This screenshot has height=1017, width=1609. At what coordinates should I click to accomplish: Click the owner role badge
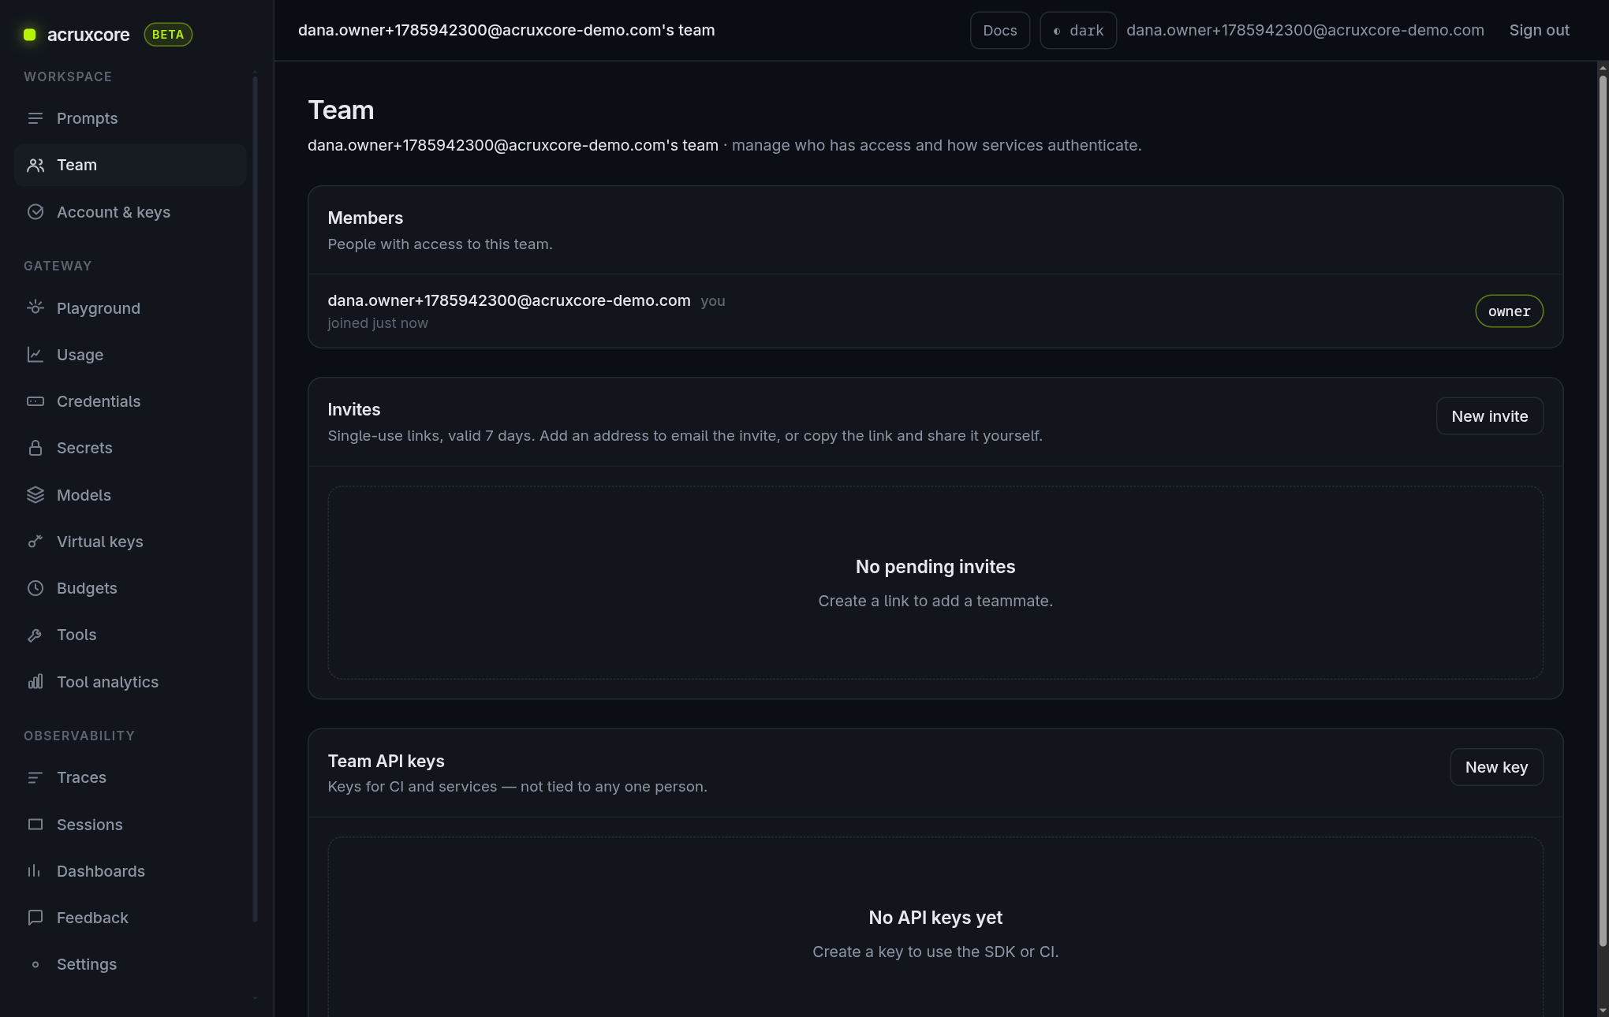coord(1509,311)
